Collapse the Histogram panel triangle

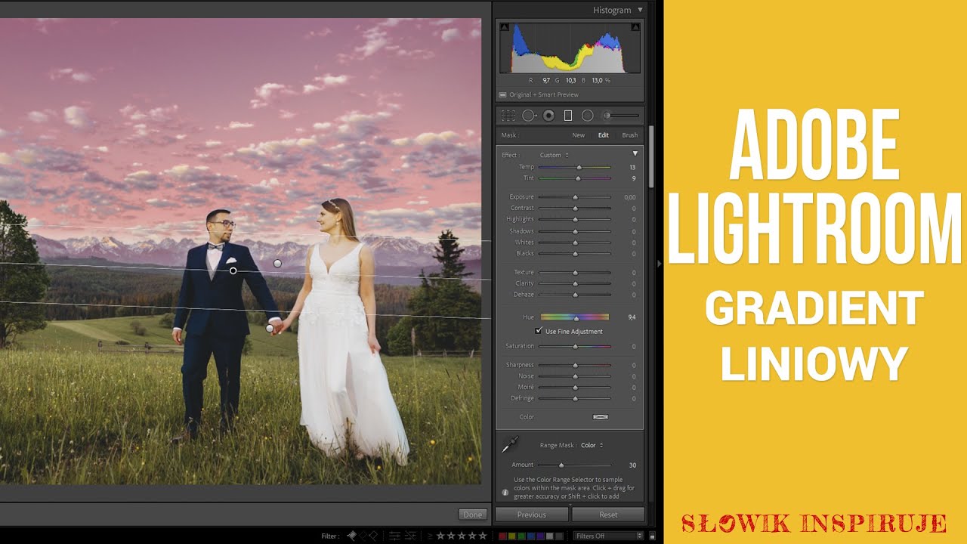(640, 10)
